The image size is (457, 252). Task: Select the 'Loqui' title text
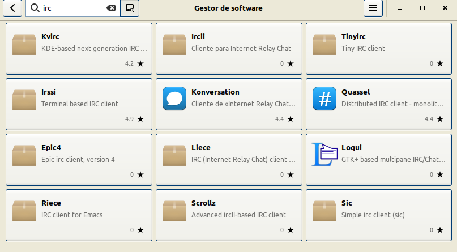352,147
